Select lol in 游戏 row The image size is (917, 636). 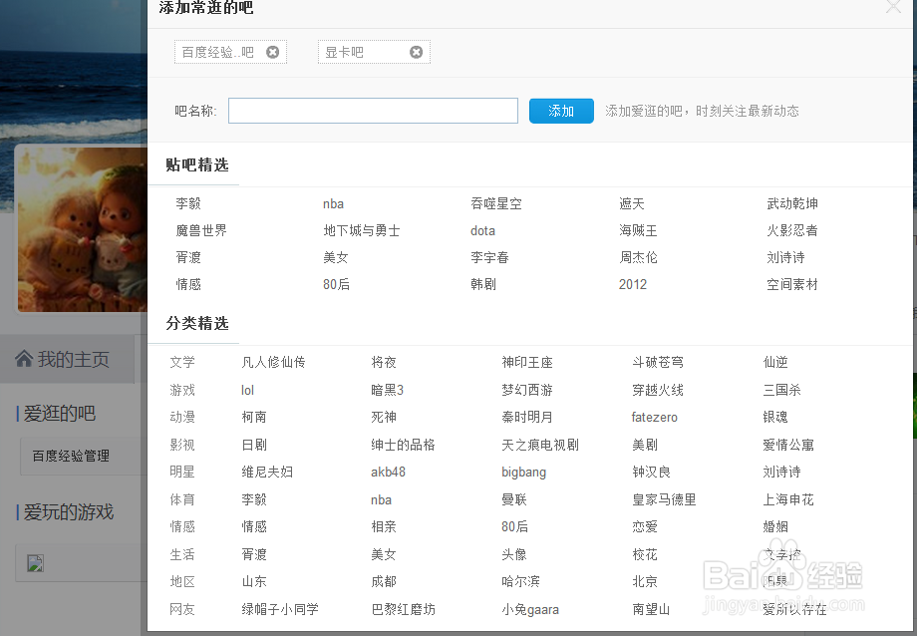247,390
